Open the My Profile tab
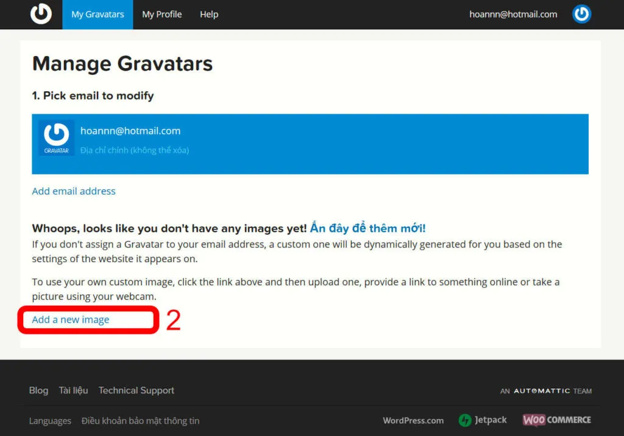 (x=161, y=14)
